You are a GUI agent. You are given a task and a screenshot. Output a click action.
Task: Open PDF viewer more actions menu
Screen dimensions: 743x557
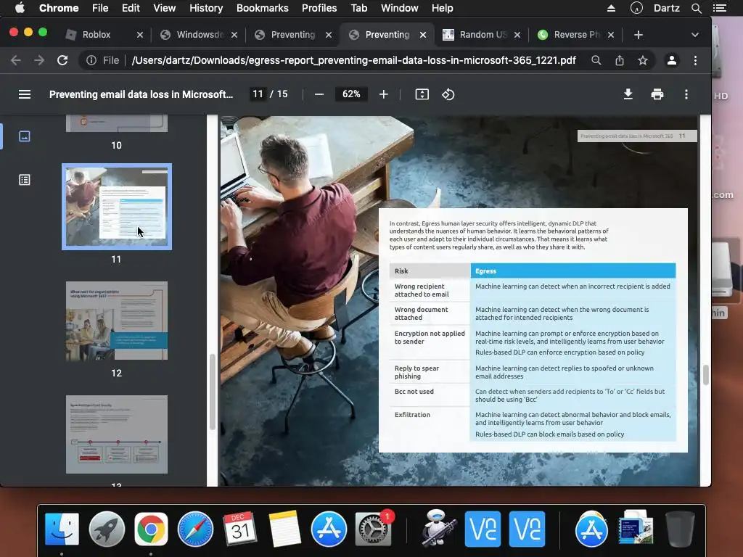[x=686, y=94]
